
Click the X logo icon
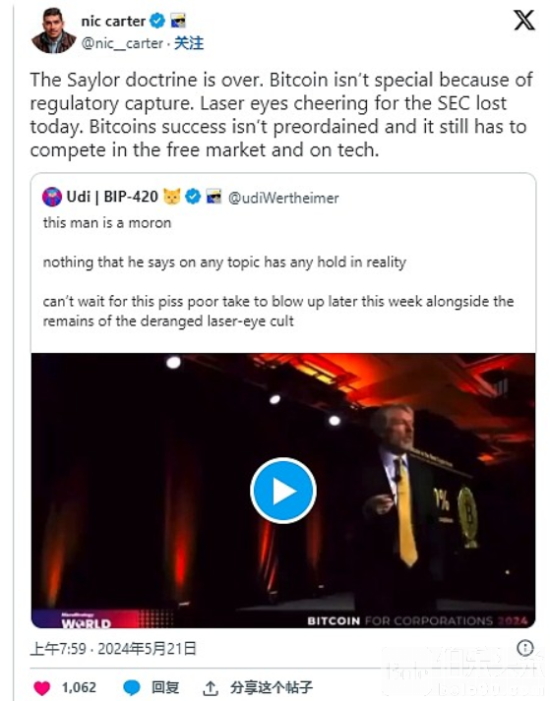pos(524,21)
